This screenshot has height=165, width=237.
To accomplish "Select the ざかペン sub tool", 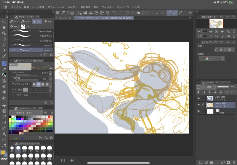I will coord(31,46).
